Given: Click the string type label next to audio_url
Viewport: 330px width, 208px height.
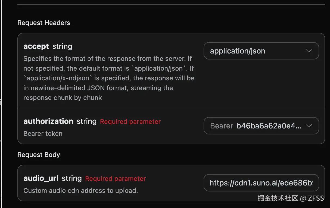Looking at the screenshot, I should click(x=72, y=178).
